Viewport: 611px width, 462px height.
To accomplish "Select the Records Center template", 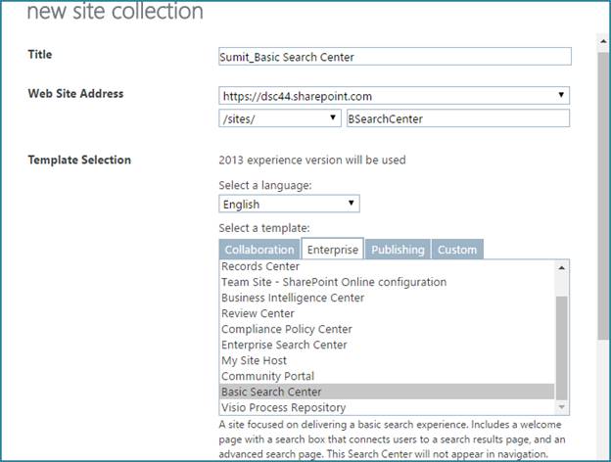I will pos(387,266).
